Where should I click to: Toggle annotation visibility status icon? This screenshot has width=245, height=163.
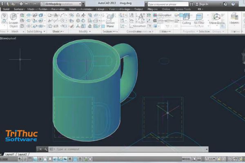[x=218, y=159]
